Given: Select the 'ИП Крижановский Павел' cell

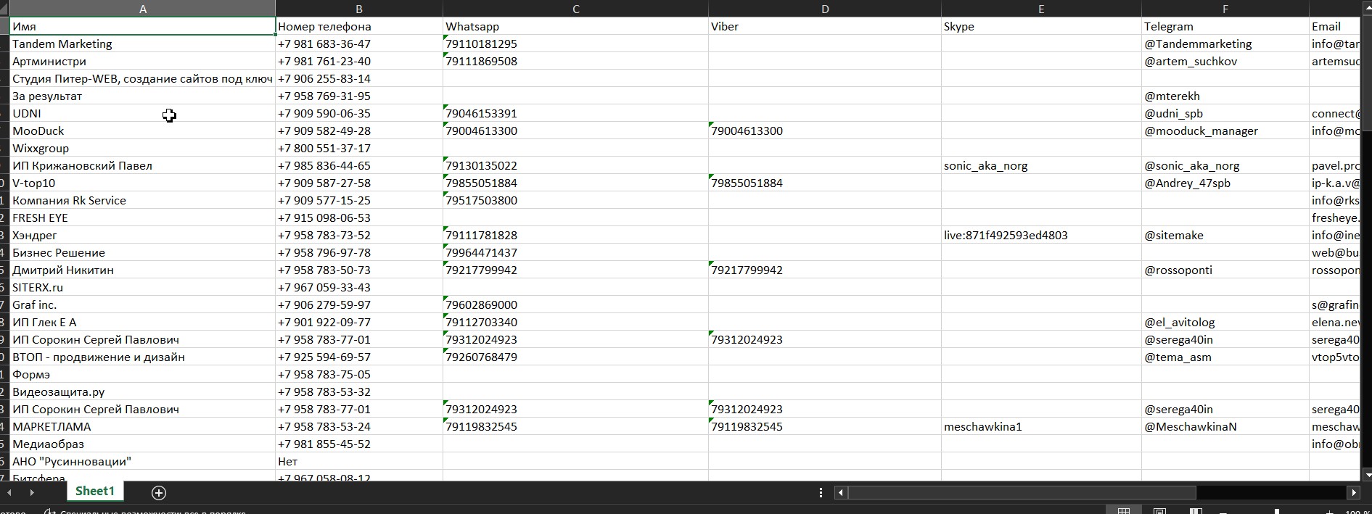Looking at the screenshot, I should click(143, 165).
